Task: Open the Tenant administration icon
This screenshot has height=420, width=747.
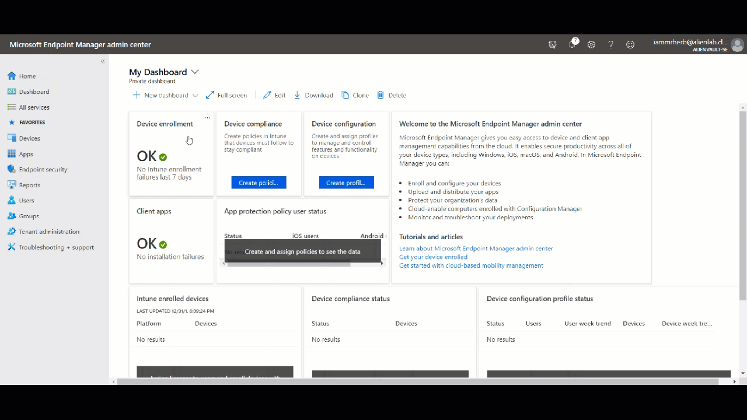Action: [x=12, y=232]
